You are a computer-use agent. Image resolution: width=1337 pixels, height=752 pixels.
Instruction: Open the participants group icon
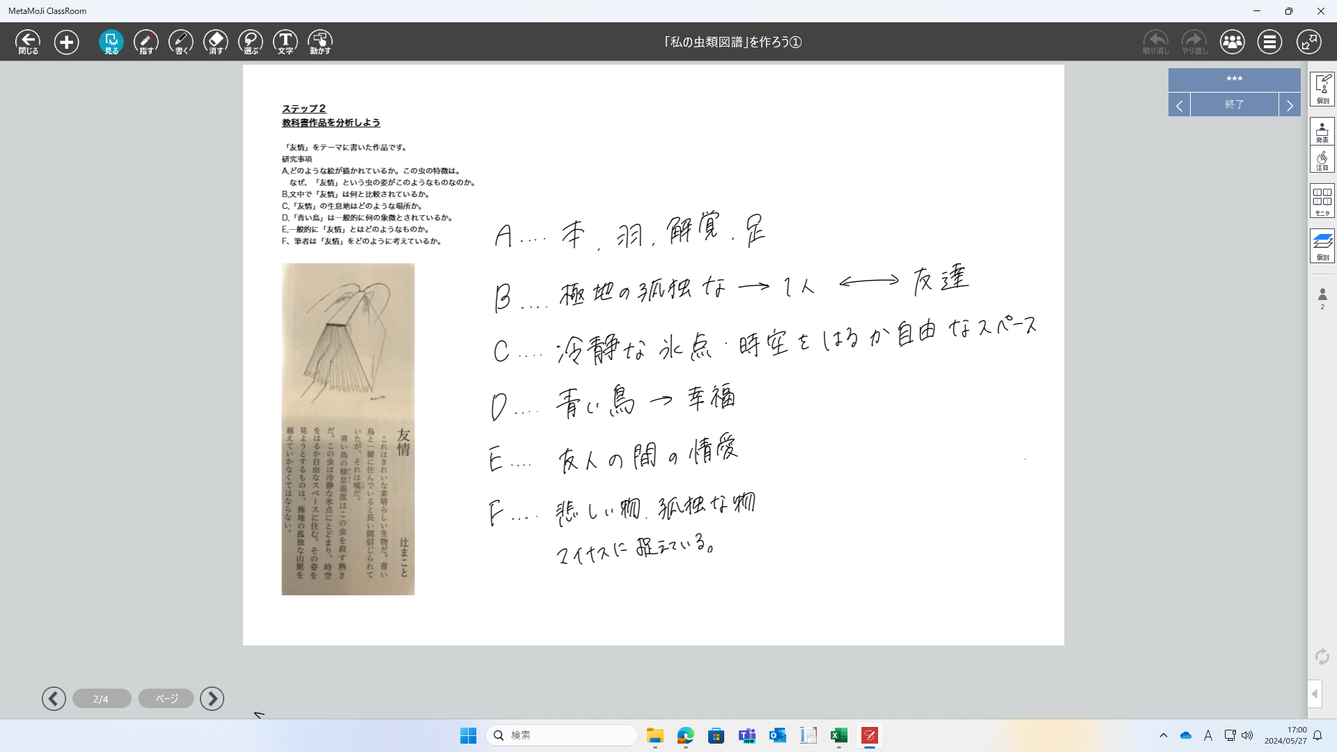1232,42
